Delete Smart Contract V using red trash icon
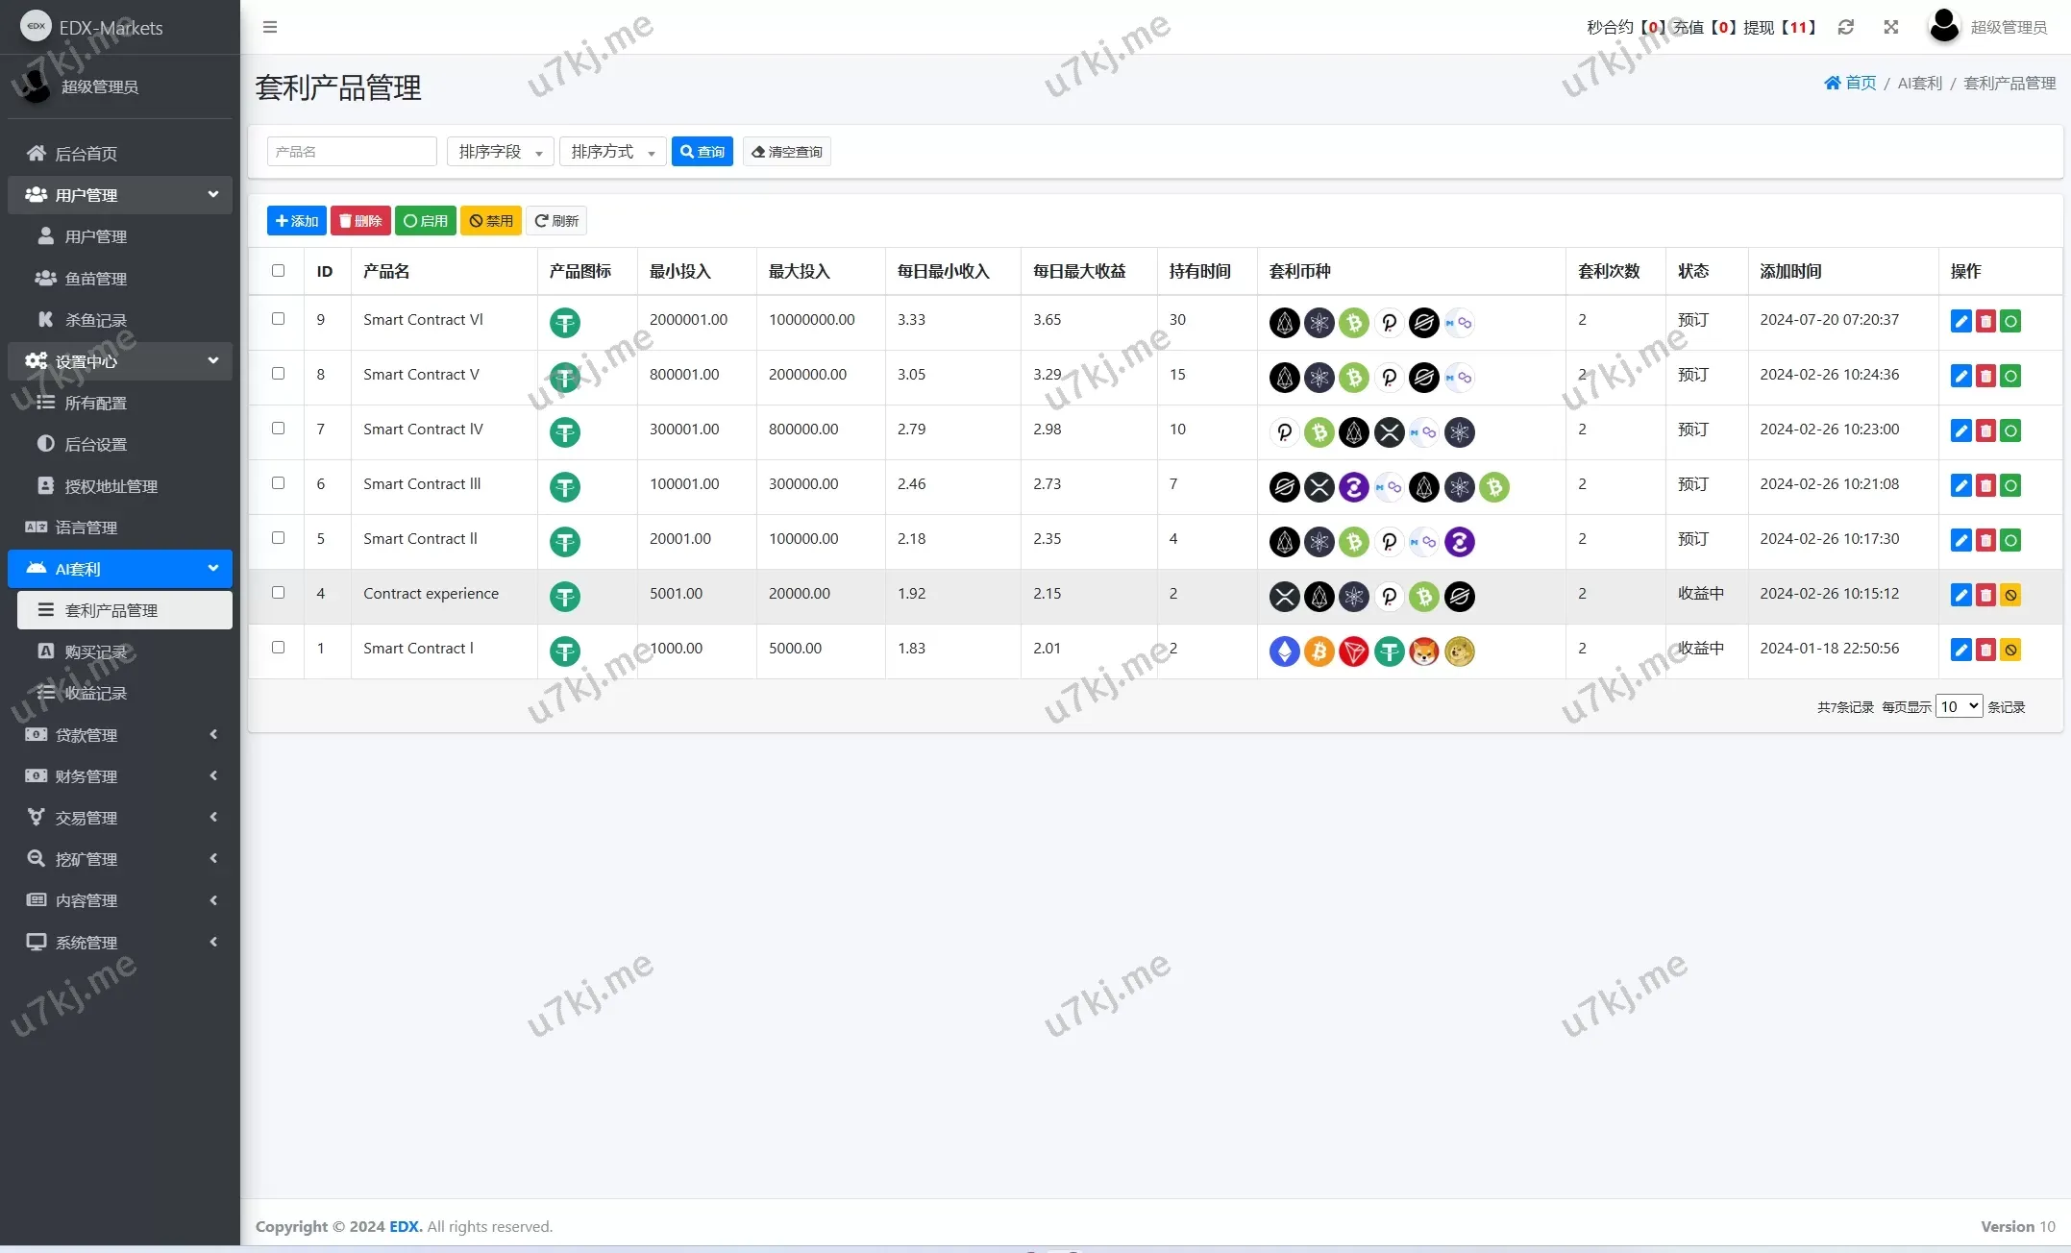Viewport: 2071px width, 1253px height. pos(1985,377)
